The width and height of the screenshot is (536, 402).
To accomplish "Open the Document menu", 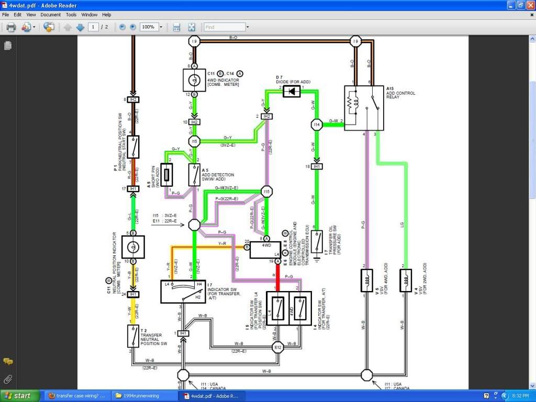I will point(51,15).
